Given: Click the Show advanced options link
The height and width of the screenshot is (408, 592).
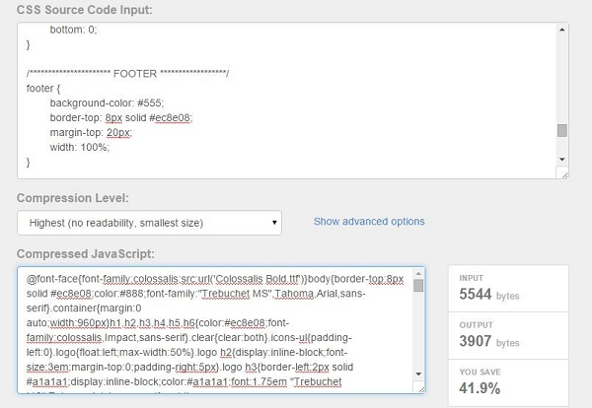Looking at the screenshot, I should pos(369,222).
